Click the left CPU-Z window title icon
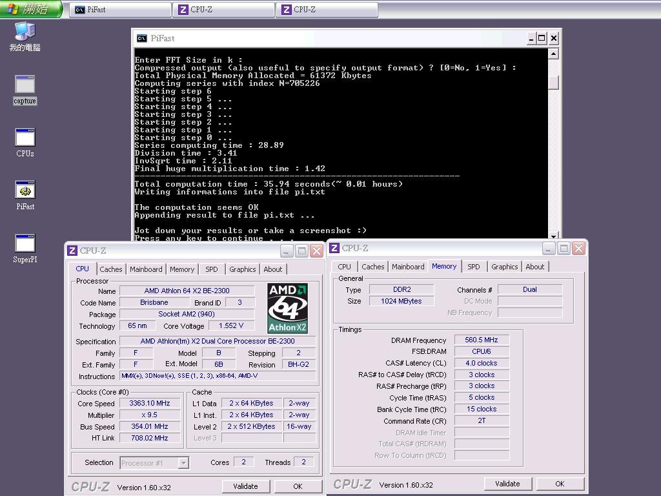661x496 pixels. (72, 251)
